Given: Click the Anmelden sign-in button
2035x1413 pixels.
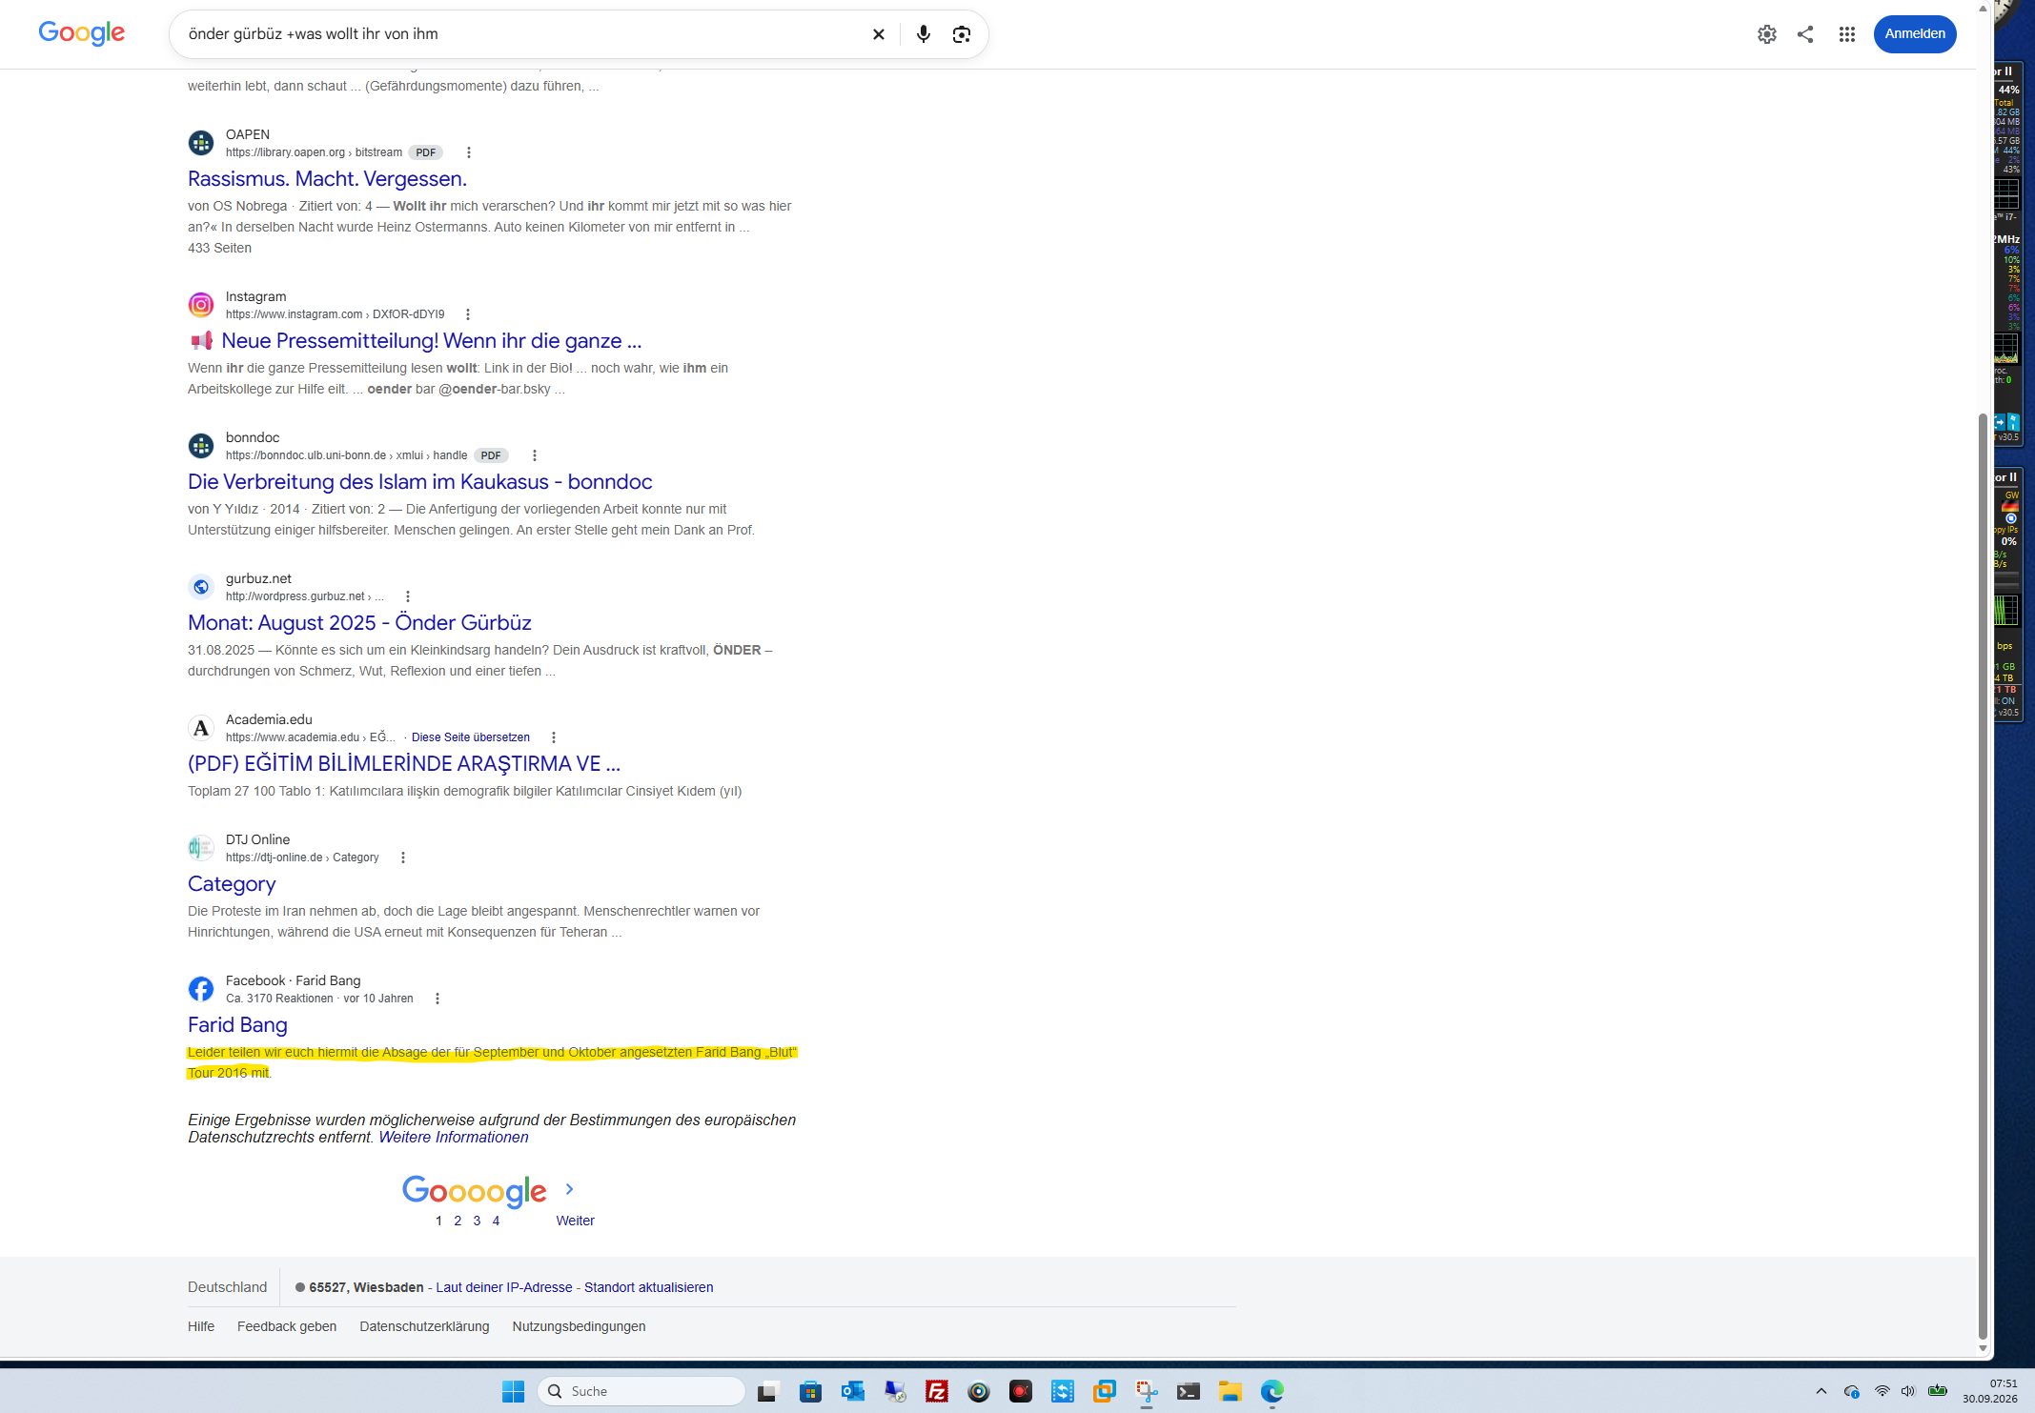Looking at the screenshot, I should tap(1914, 34).
